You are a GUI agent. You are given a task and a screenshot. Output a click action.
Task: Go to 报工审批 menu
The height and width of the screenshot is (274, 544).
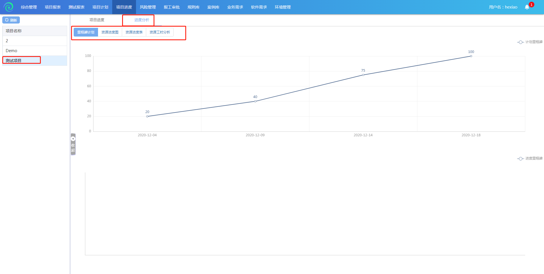tap(172, 7)
